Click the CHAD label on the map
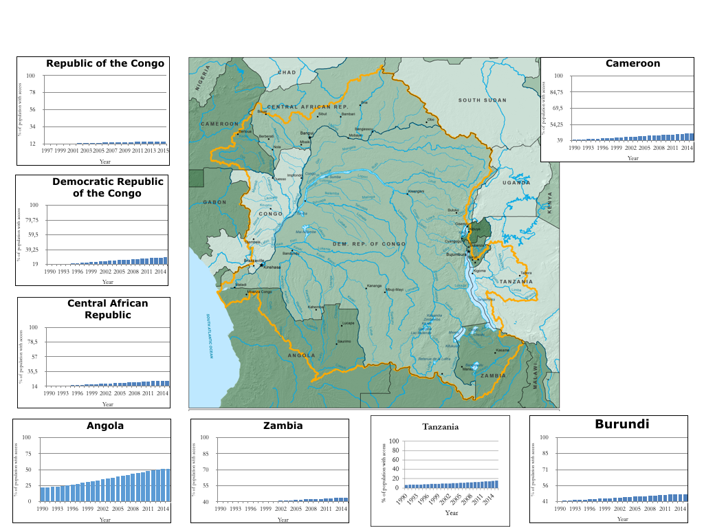Viewport: 704px width, 528px height. (287, 72)
